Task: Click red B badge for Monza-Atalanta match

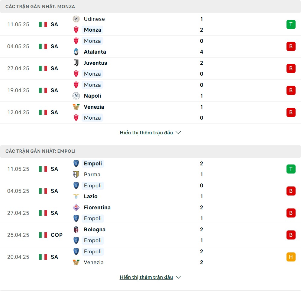Action: pyautogui.click(x=291, y=46)
